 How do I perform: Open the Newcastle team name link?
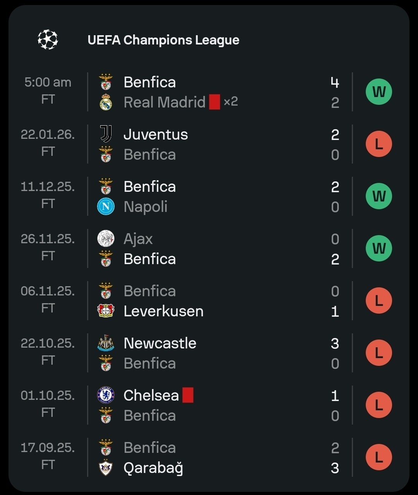pos(160,343)
